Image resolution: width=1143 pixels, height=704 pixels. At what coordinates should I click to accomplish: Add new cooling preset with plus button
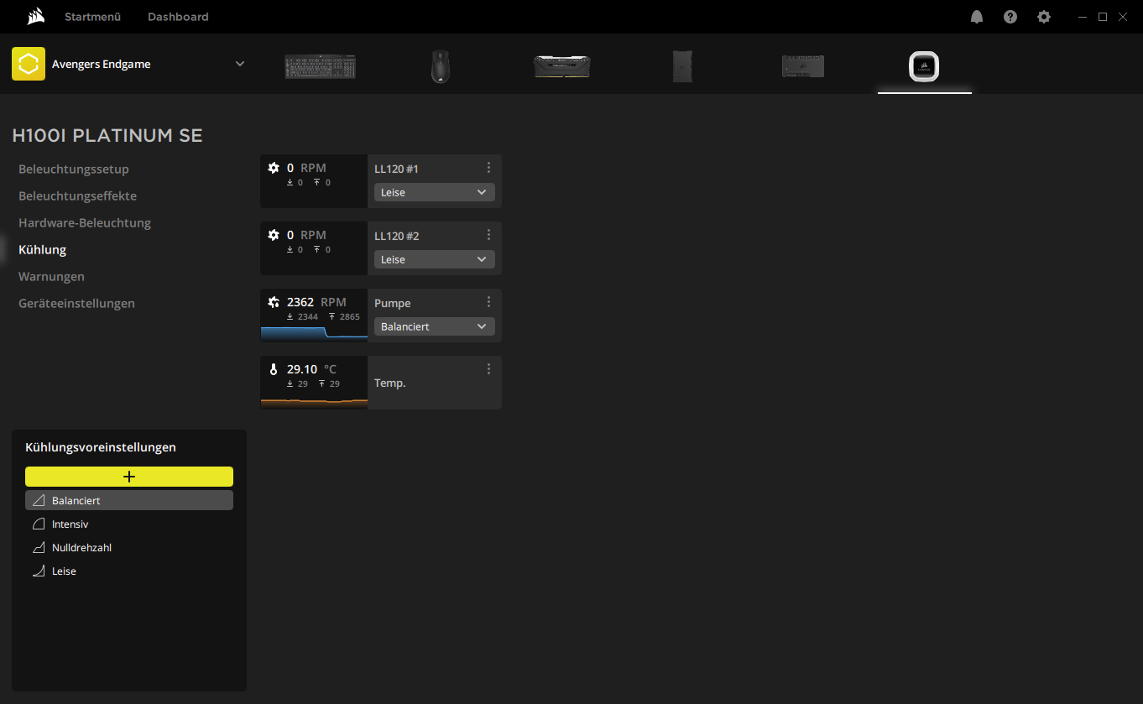pos(129,477)
